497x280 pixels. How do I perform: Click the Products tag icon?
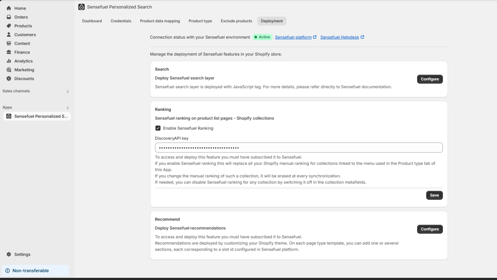click(x=9, y=26)
